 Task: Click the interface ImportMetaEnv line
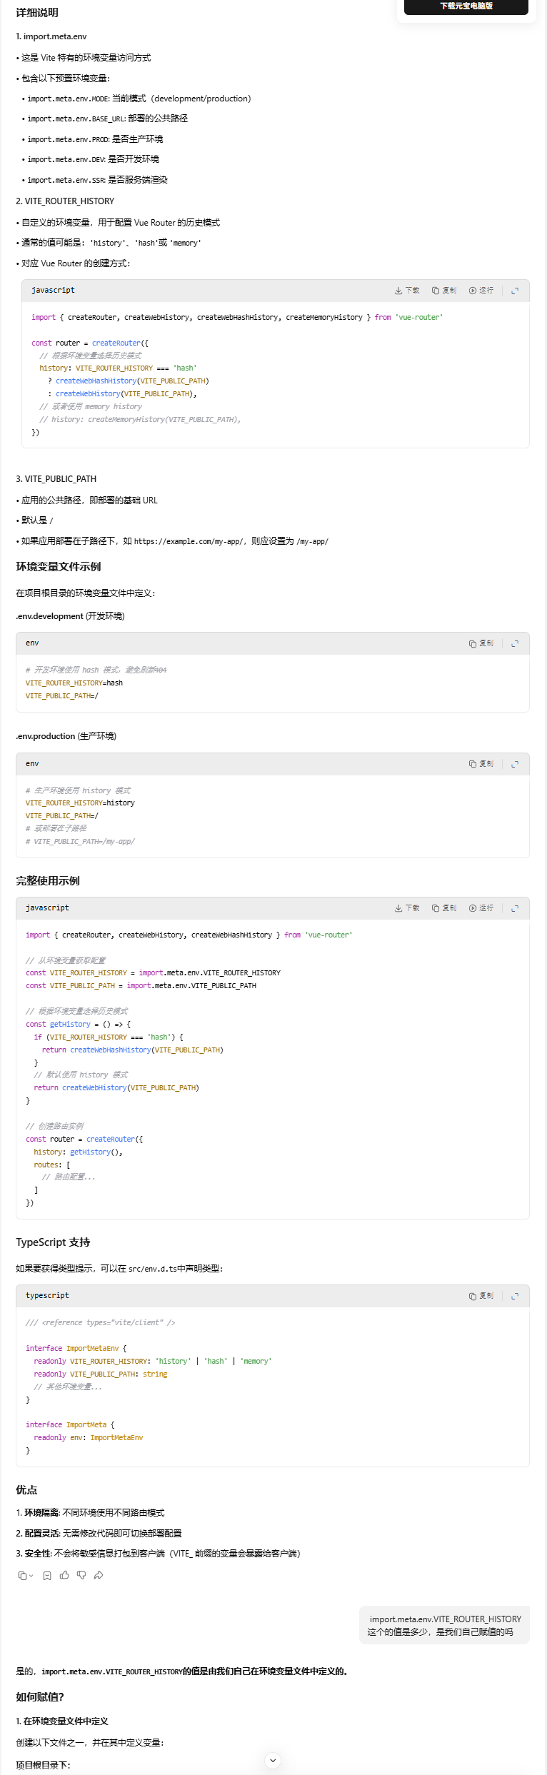(x=76, y=1349)
